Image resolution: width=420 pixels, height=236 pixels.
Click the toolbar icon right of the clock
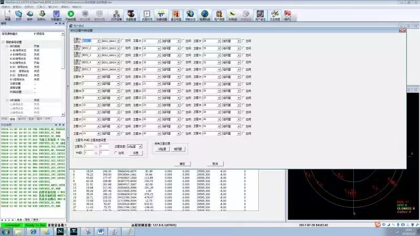161,15
